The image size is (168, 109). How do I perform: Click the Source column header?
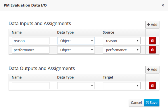click(109, 32)
